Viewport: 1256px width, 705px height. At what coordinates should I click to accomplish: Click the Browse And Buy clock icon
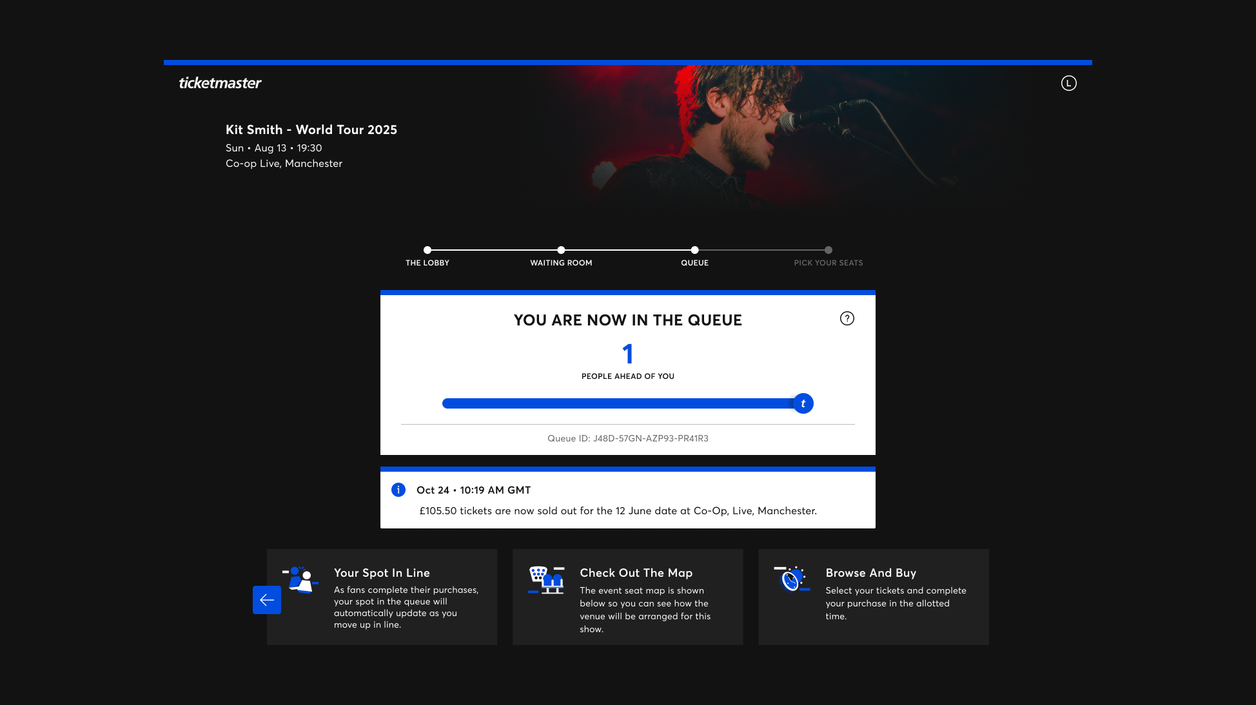[x=792, y=579]
